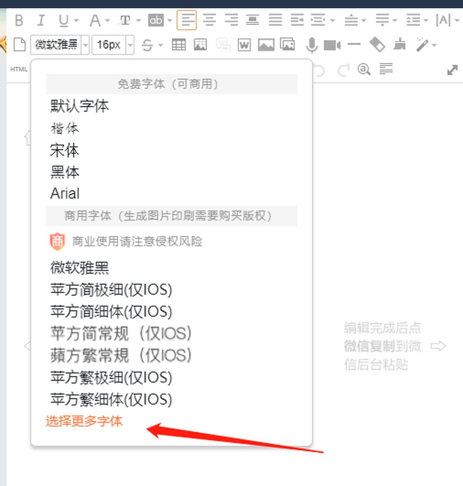Click the text lines layout icon
463x486 pixels.
[386, 69]
